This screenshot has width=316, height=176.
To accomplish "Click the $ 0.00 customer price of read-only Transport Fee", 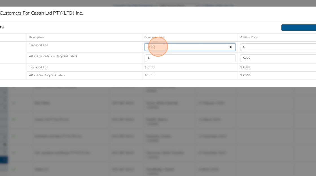I will (150, 67).
